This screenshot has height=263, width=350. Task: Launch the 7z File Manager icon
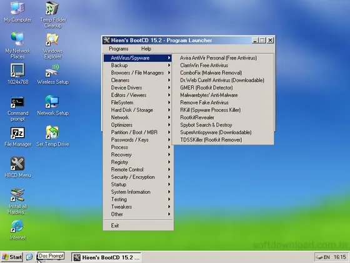point(17,137)
